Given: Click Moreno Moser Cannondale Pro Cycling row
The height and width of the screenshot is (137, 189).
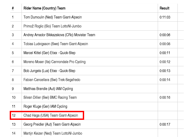Looking at the screenshot, I should coord(54,62).
